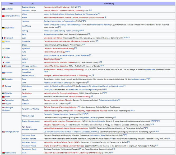
Task: Follow the Georgia State University link
Action: 88,118
